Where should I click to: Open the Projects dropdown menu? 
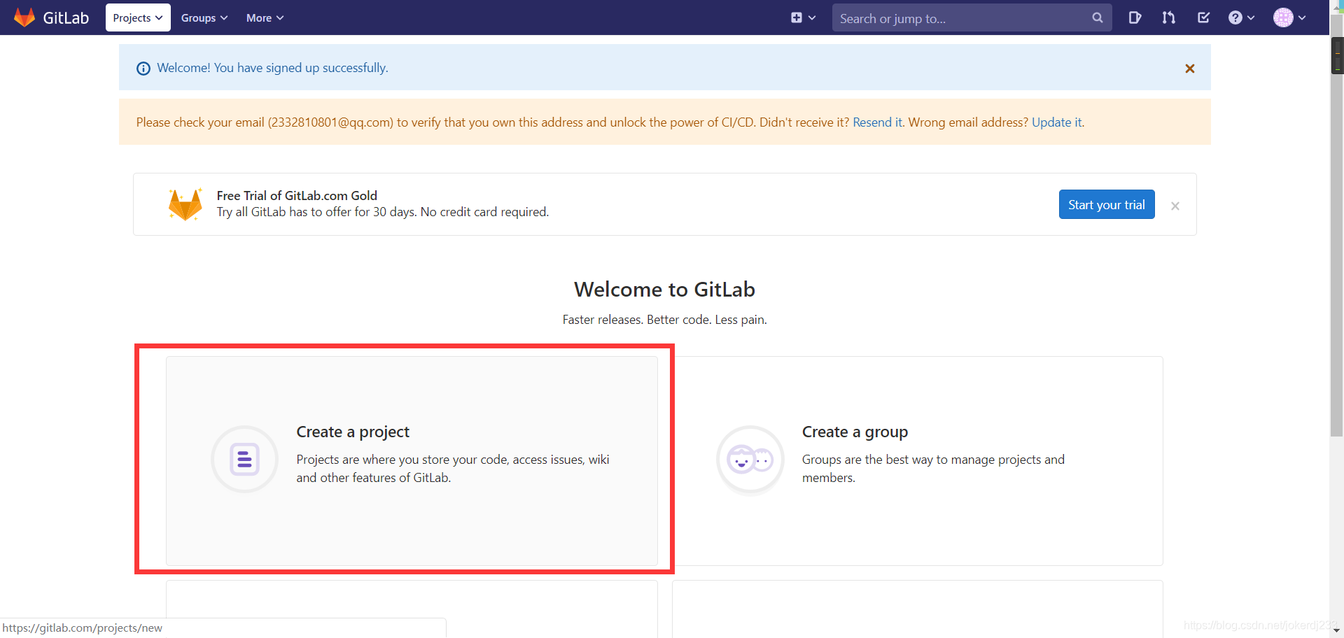pyautogui.click(x=138, y=17)
